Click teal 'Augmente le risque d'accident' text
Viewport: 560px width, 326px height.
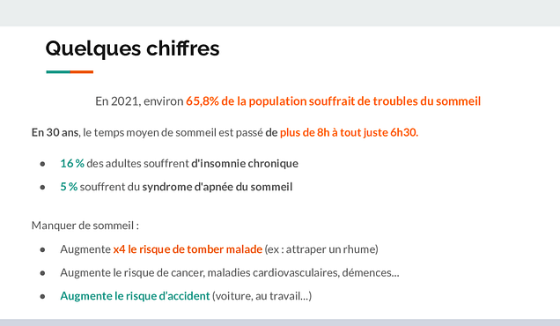[135, 296]
